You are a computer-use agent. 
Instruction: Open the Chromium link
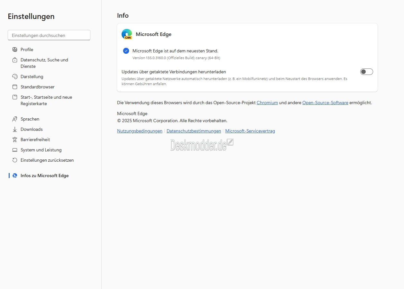267,103
